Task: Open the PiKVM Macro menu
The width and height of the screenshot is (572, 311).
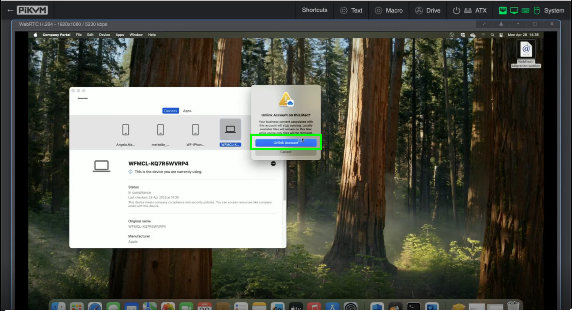Action: point(388,10)
